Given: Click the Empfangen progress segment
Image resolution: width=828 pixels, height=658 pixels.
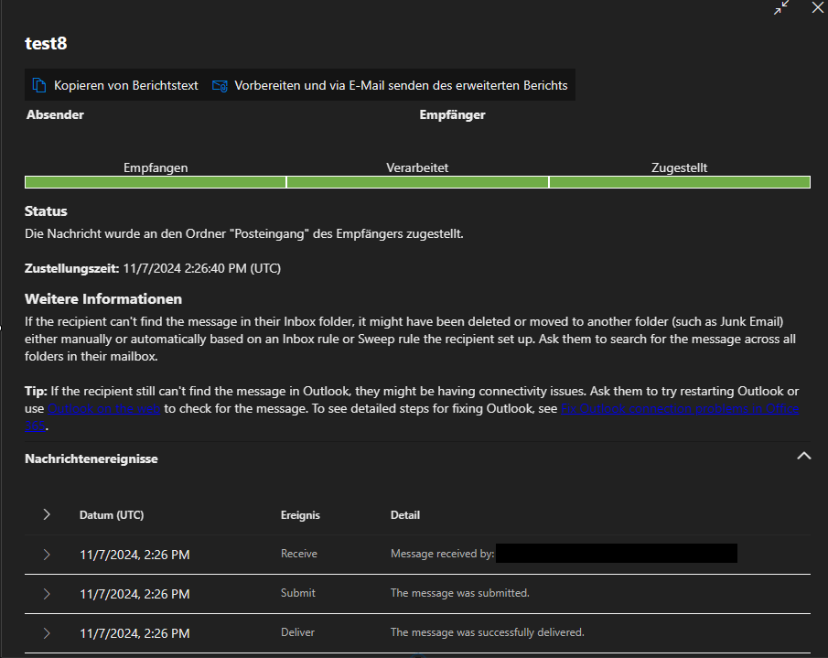Looking at the screenshot, I should pos(156,182).
